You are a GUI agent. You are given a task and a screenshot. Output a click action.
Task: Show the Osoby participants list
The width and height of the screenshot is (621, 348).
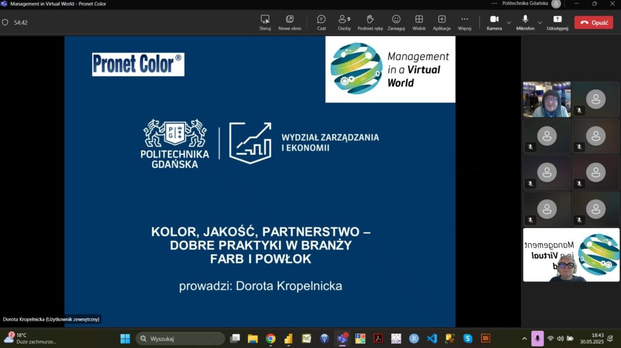click(344, 22)
